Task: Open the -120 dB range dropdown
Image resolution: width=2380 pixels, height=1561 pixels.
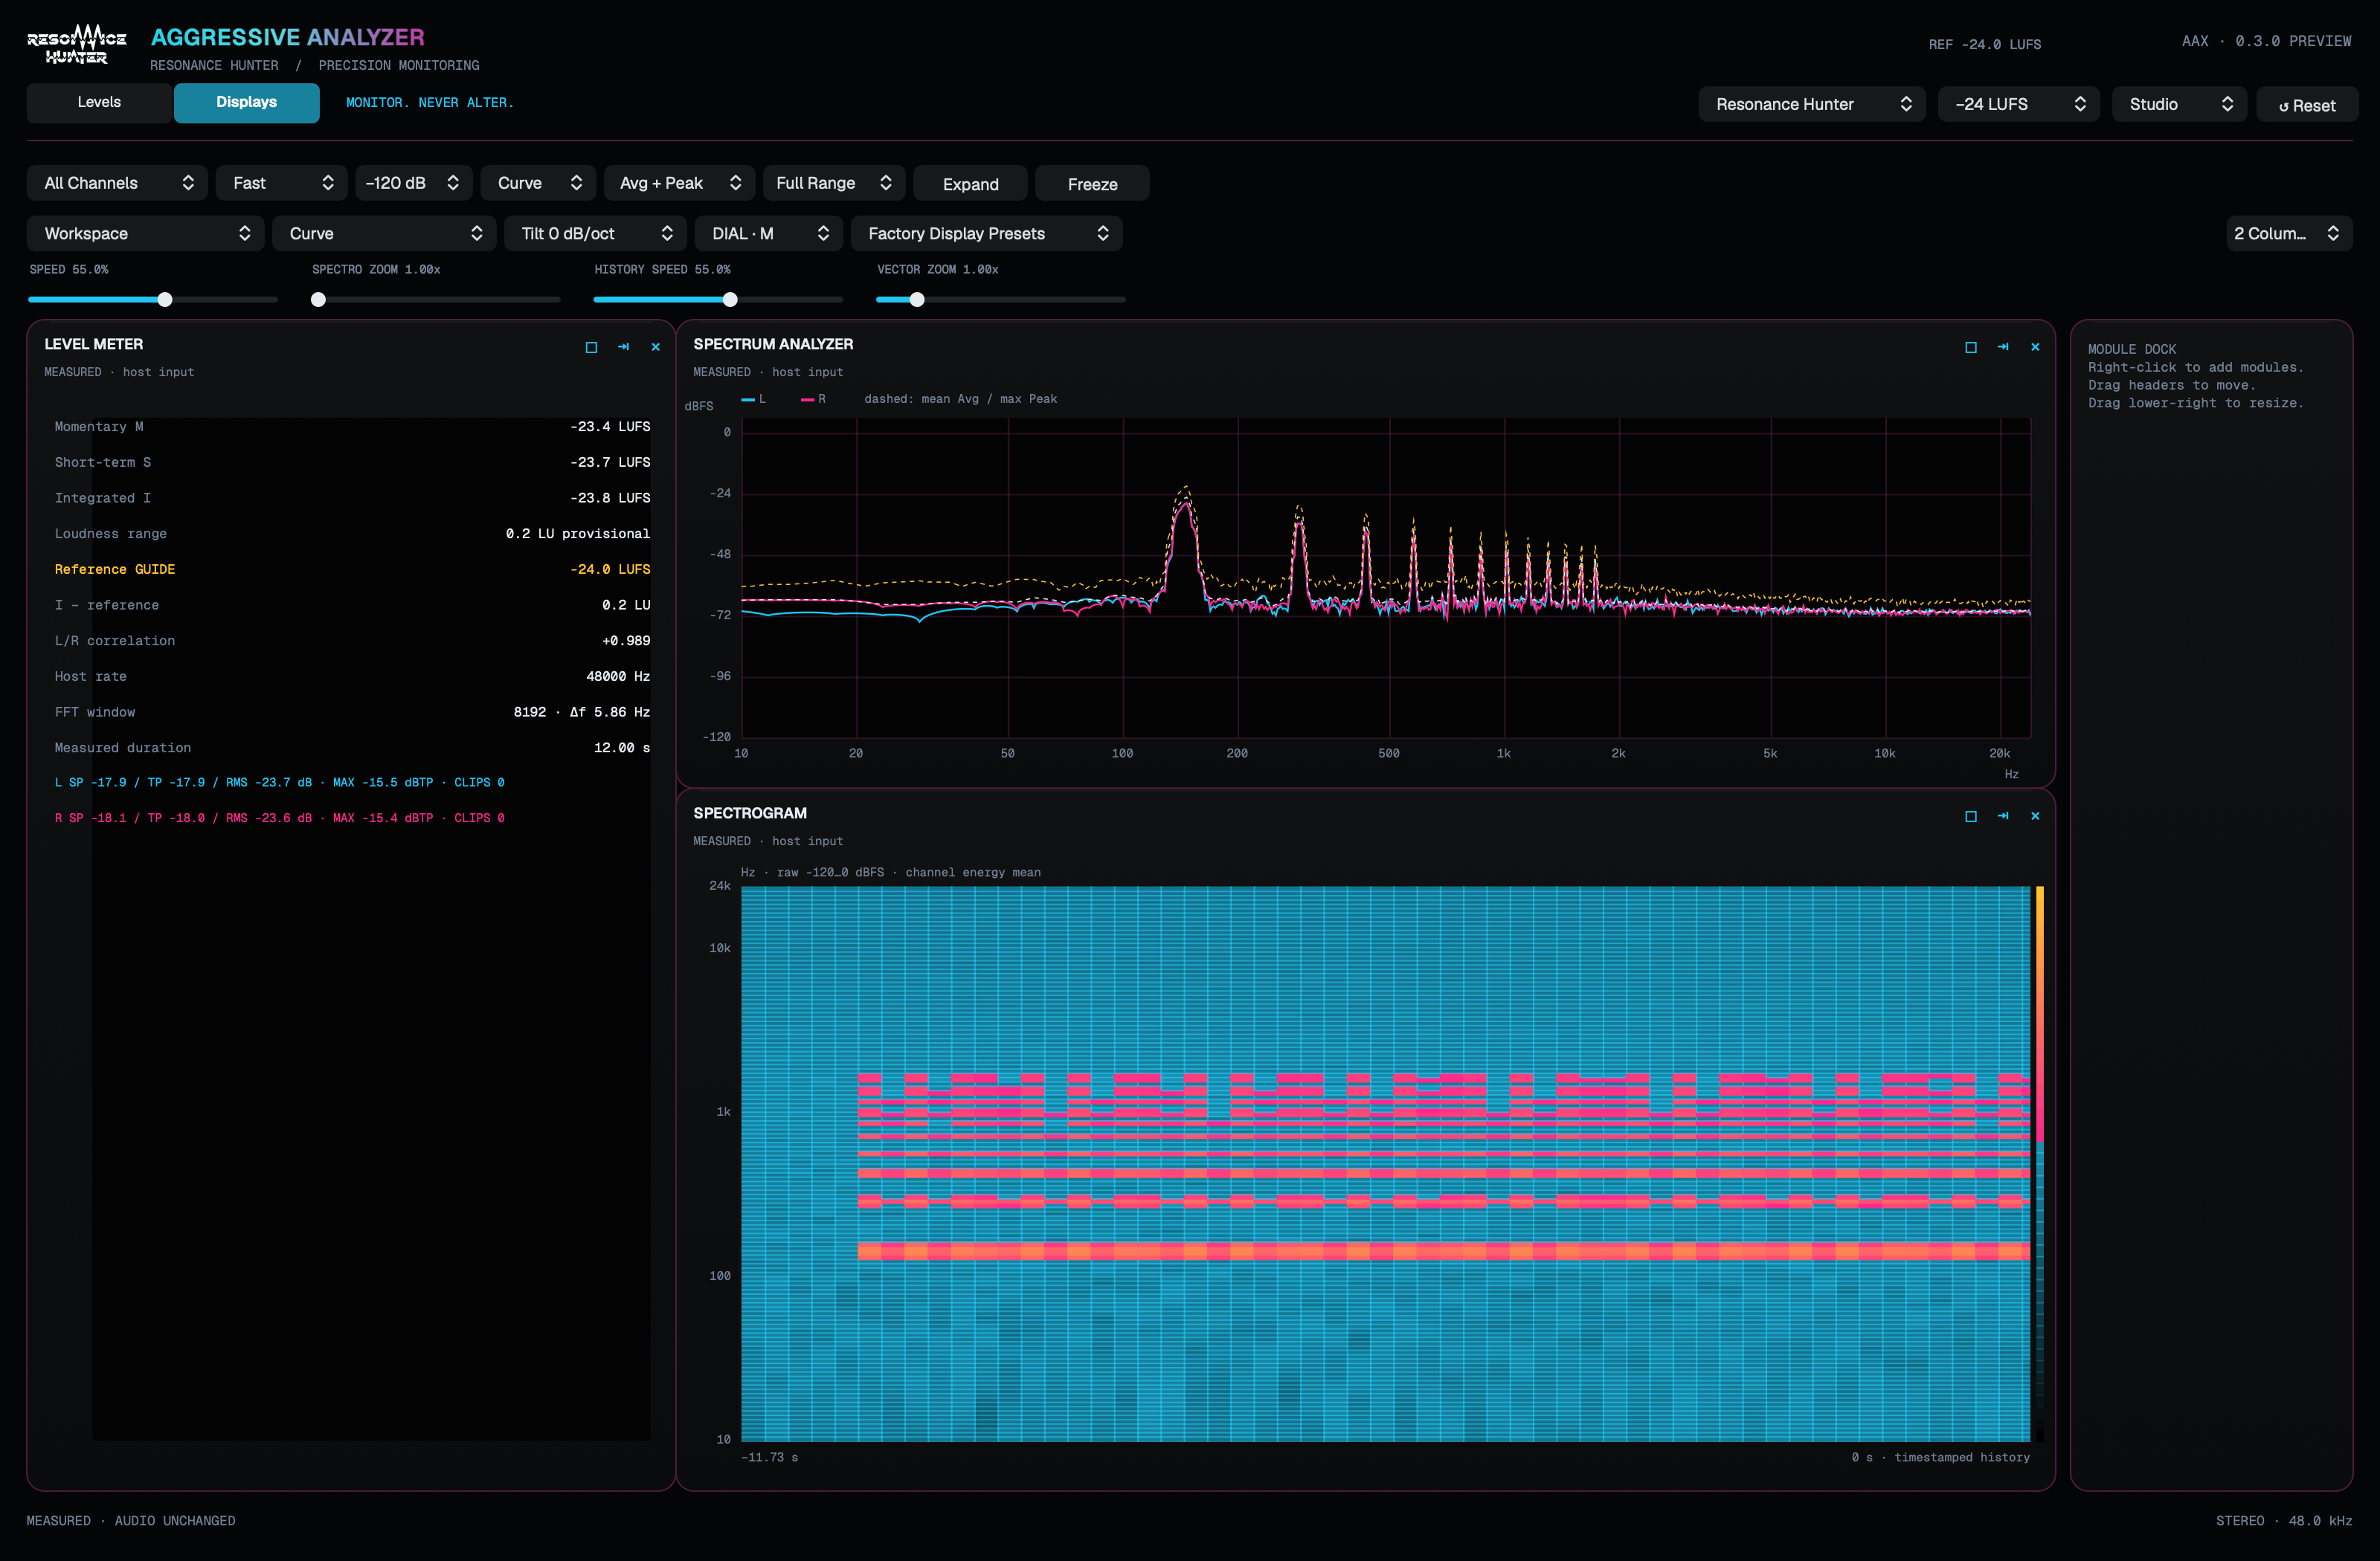Action: (x=413, y=183)
